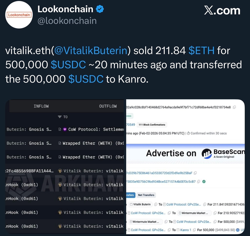Click the BaseScan logo icon
The height and width of the screenshot is (236, 250).
pos(207,153)
